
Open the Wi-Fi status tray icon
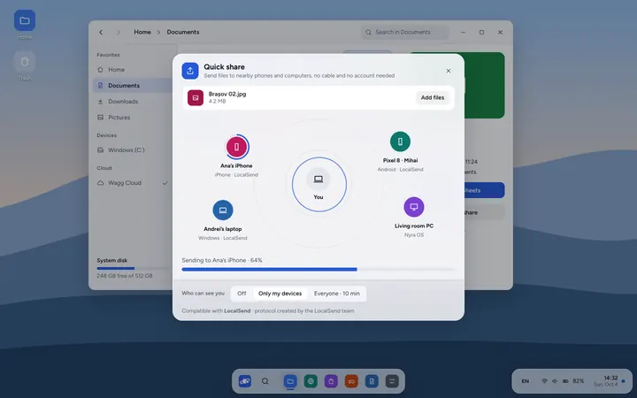pyautogui.click(x=544, y=381)
